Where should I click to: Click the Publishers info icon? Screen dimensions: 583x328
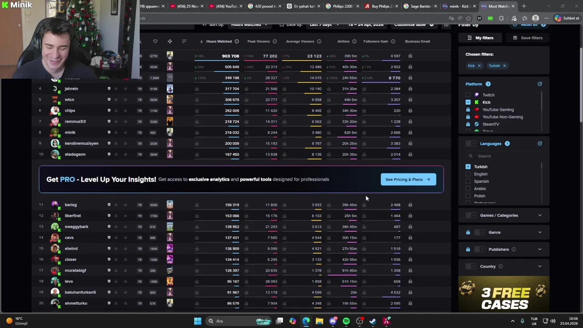pyautogui.click(x=514, y=249)
